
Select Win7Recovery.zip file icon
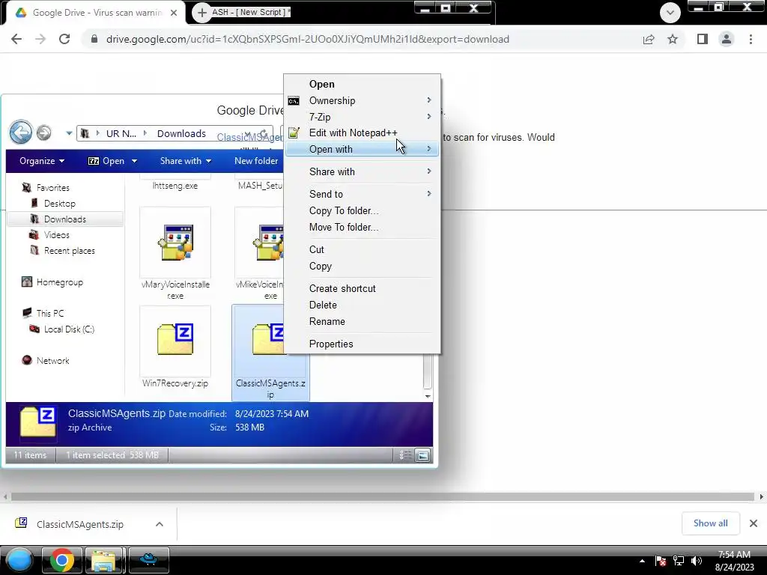[175, 341]
